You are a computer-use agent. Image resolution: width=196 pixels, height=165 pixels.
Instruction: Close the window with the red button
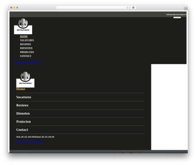coord(11,7)
